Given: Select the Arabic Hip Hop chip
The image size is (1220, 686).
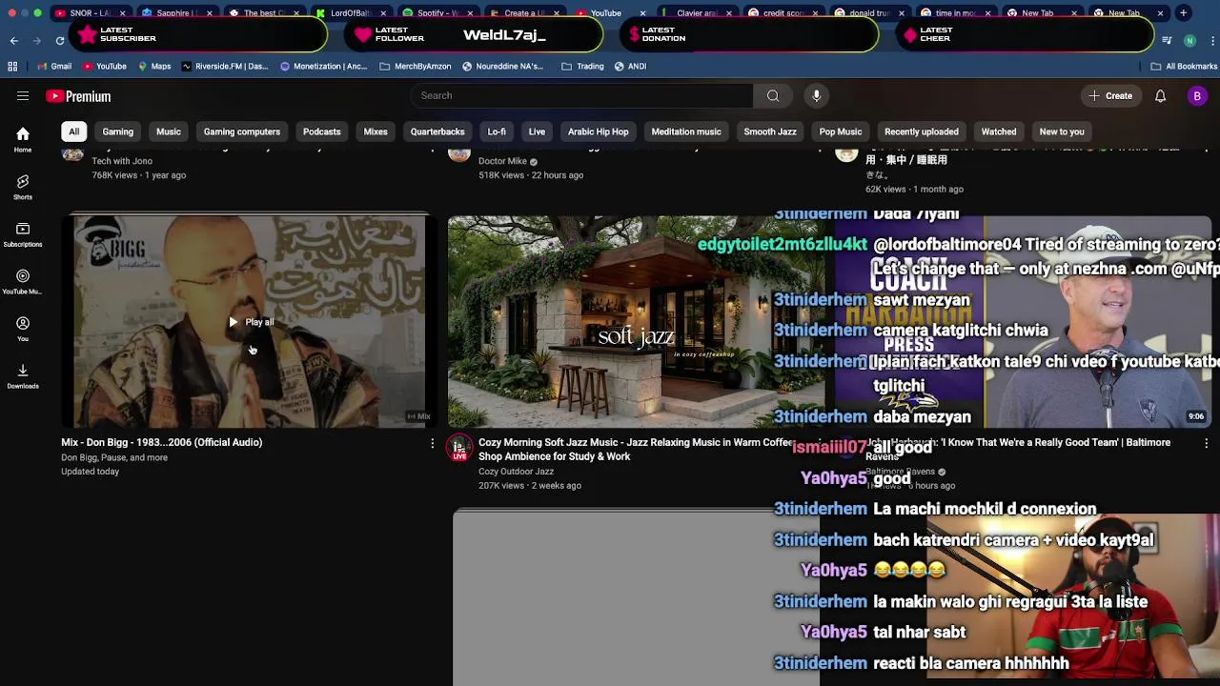Looking at the screenshot, I should pyautogui.click(x=599, y=131).
